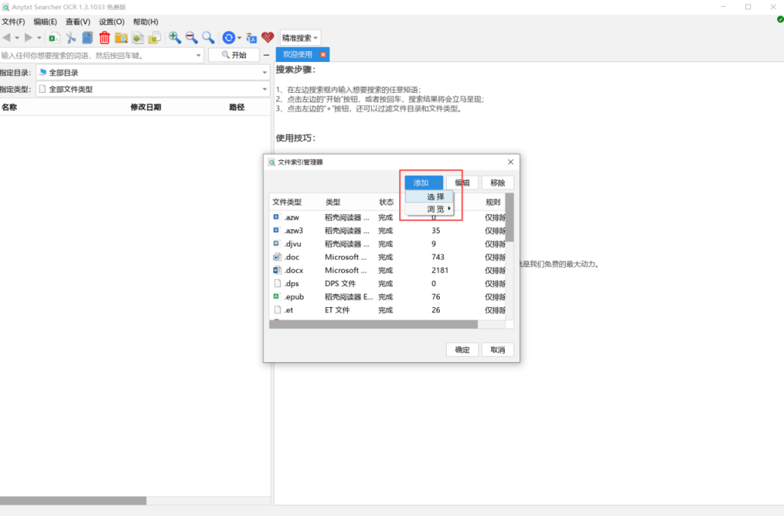Click the 添加 button in index manager

tap(423, 183)
